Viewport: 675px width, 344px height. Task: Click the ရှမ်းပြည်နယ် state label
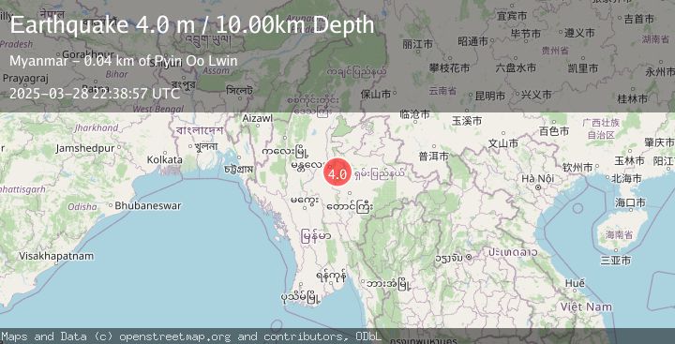[380, 173]
